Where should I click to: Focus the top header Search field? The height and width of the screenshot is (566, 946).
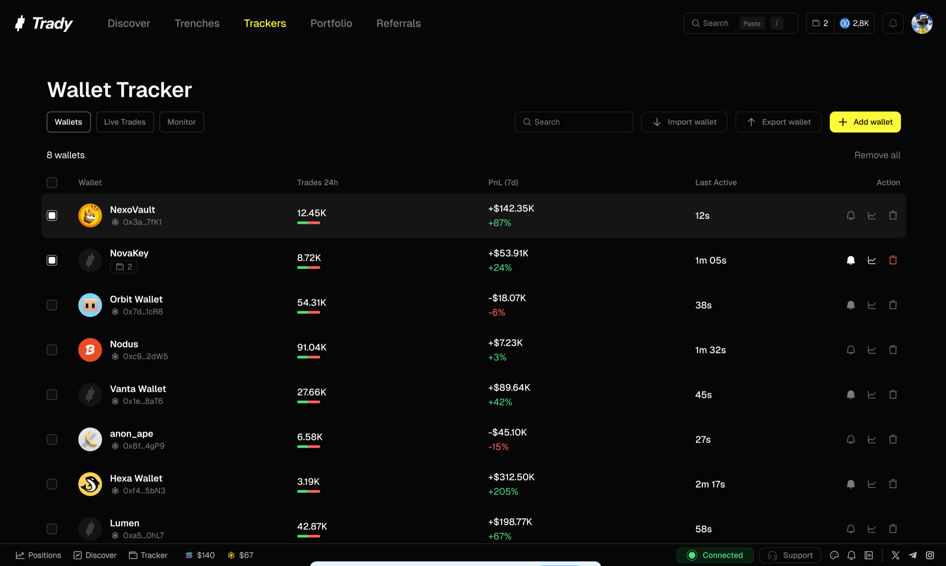740,23
